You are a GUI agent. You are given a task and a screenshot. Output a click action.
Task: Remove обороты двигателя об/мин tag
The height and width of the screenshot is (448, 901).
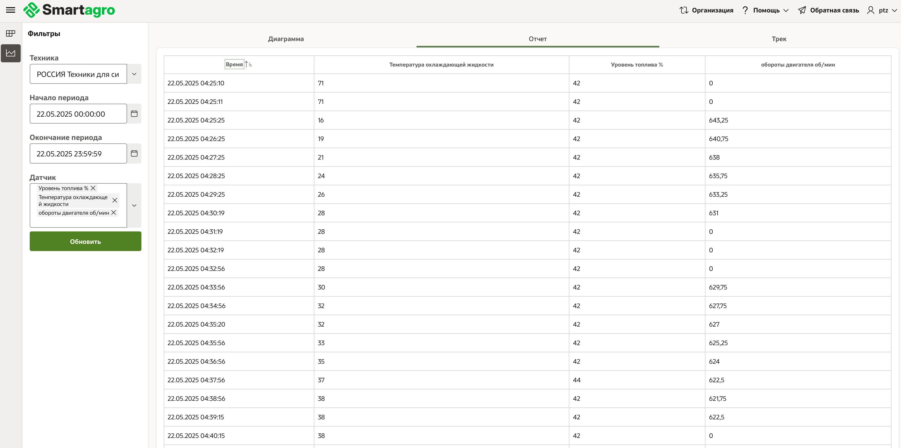[114, 212]
